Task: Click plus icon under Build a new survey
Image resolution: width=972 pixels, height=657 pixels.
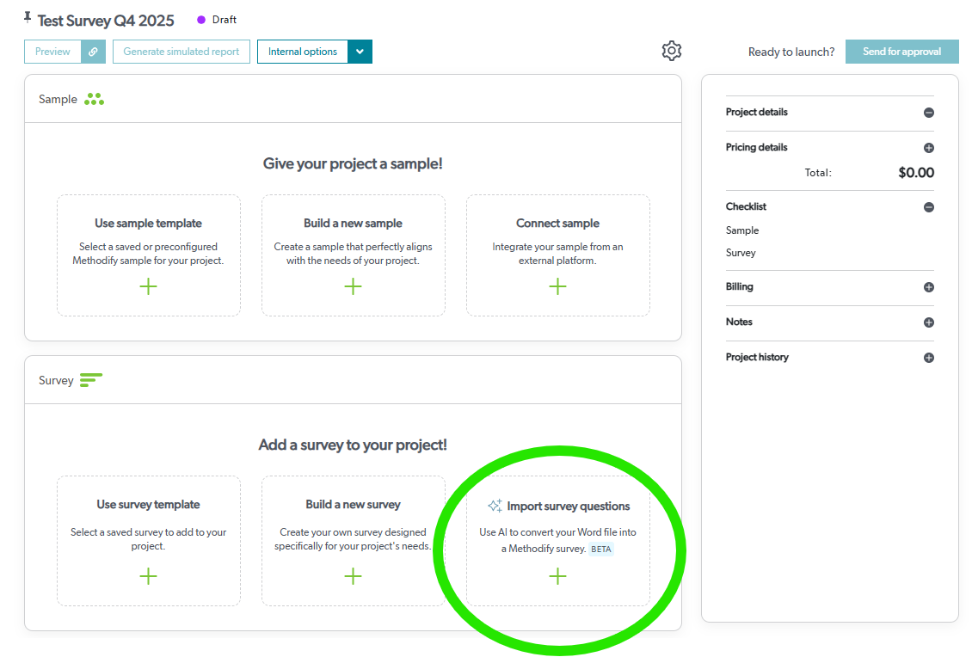Action: pos(353,576)
